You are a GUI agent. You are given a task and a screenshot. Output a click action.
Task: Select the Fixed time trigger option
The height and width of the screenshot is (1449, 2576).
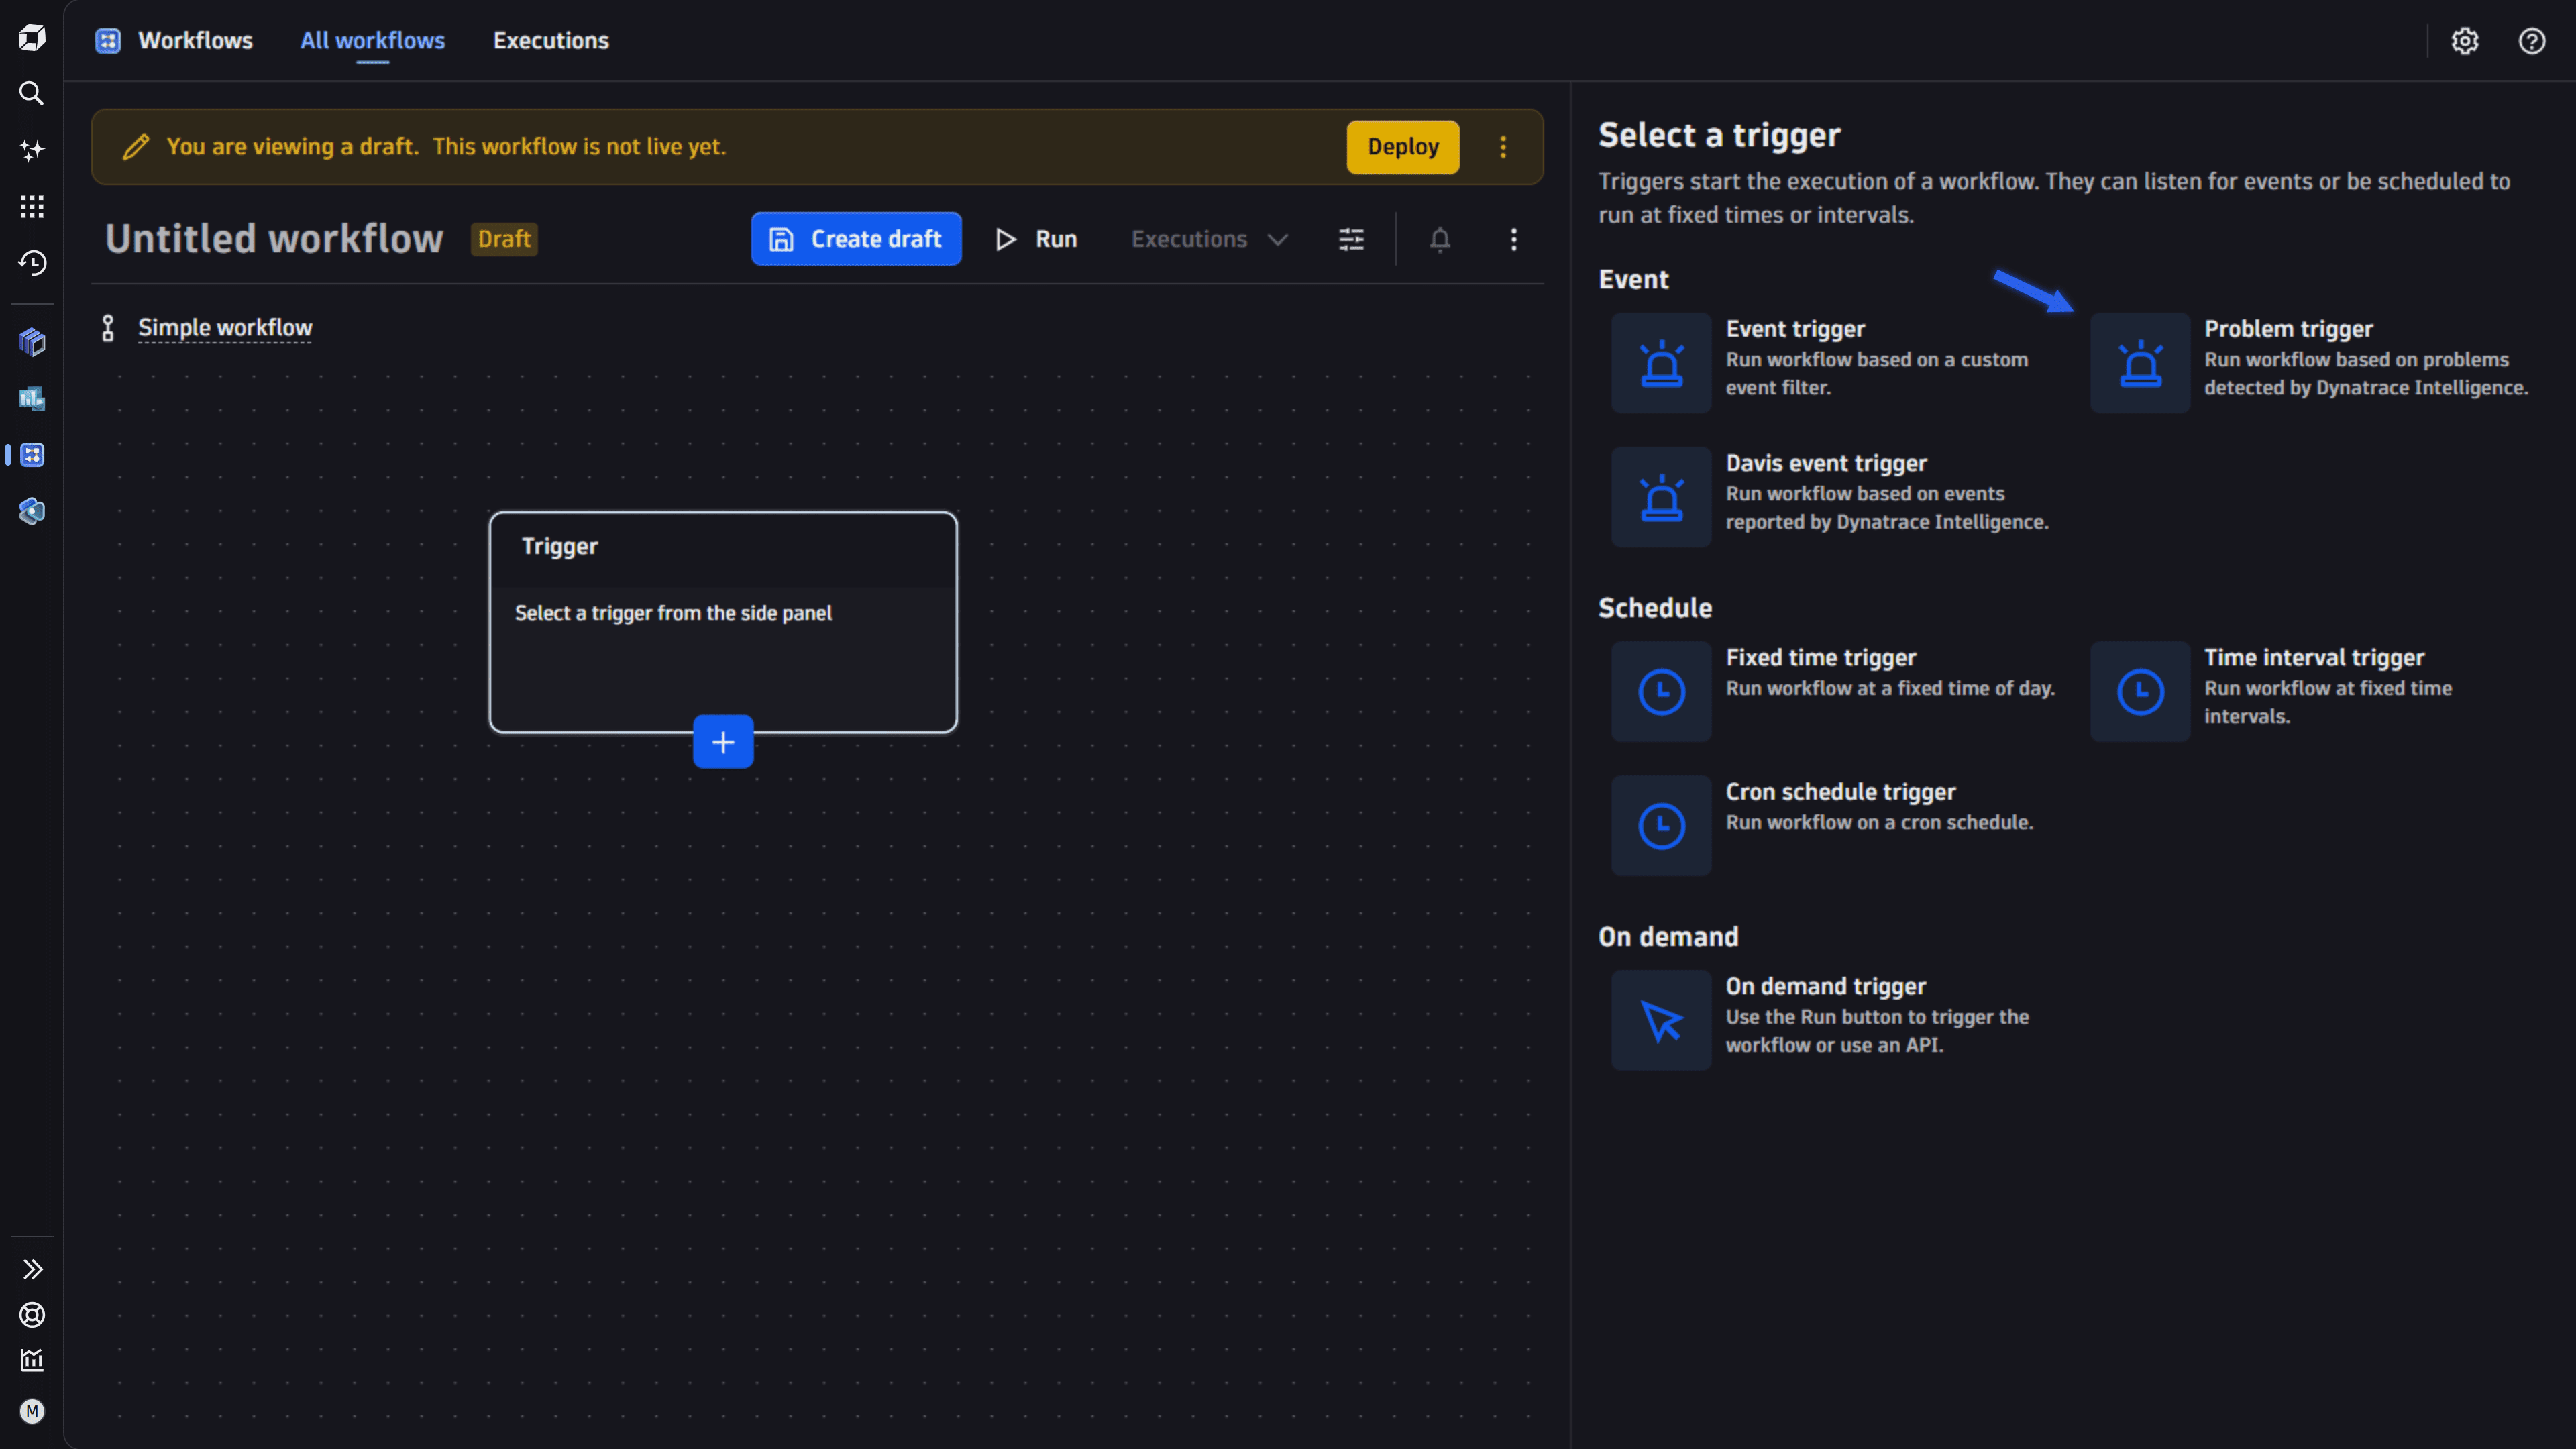(x=1833, y=691)
